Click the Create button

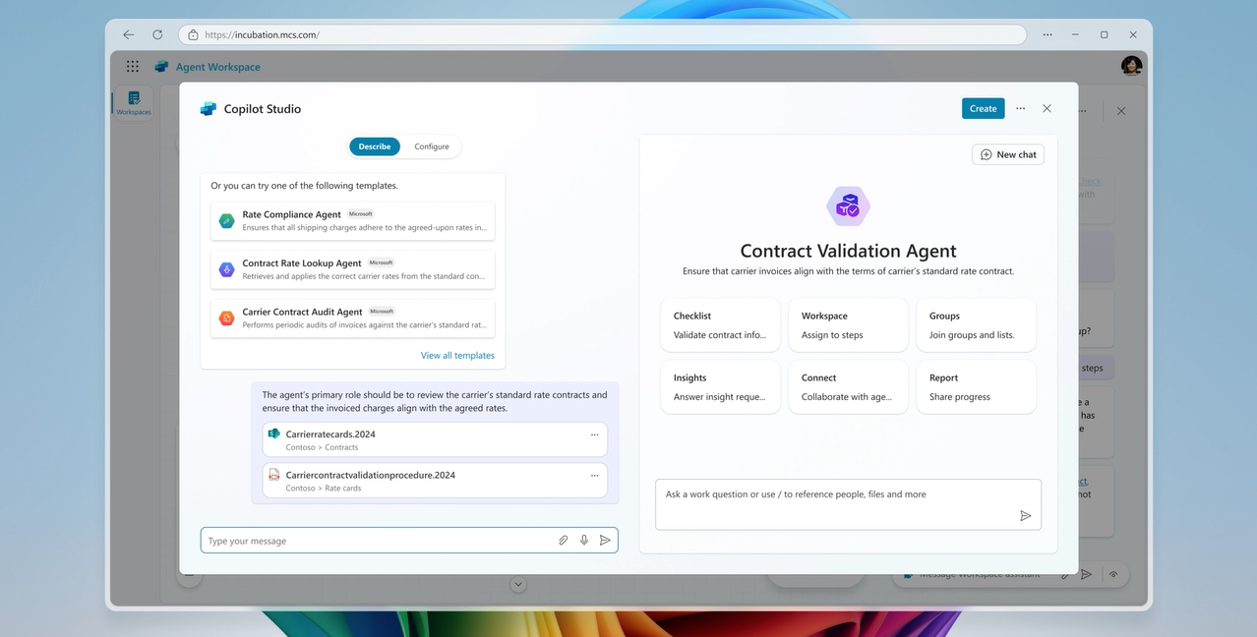point(983,108)
